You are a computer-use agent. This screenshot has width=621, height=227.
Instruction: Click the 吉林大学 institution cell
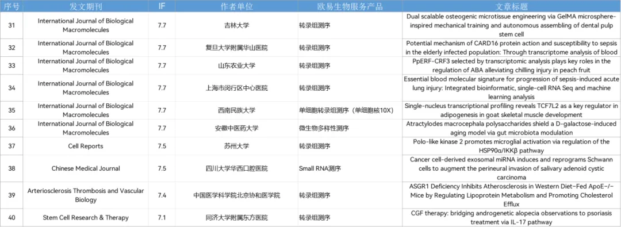pos(236,25)
